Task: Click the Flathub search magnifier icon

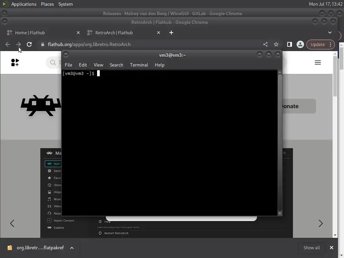Action: [x=53, y=62]
